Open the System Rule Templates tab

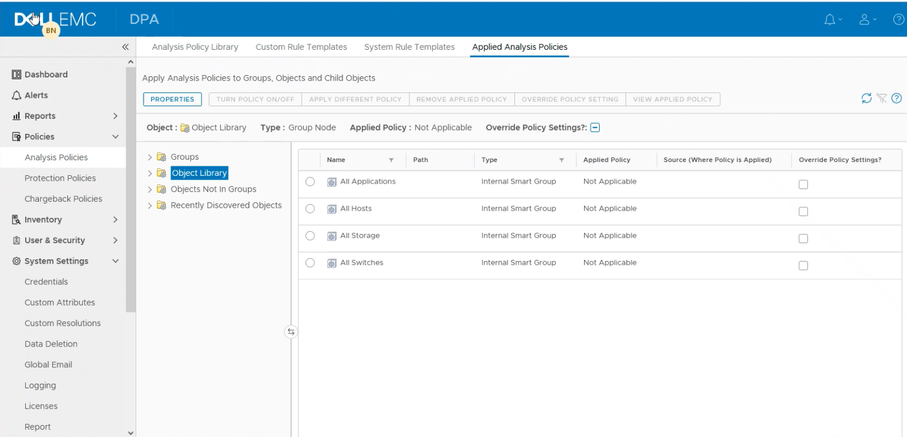click(x=409, y=47)
